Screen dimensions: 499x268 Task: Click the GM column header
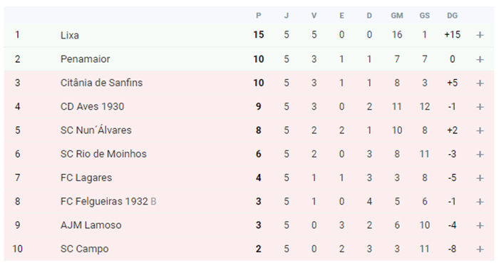pyautogui.click(x=397, y=16)
